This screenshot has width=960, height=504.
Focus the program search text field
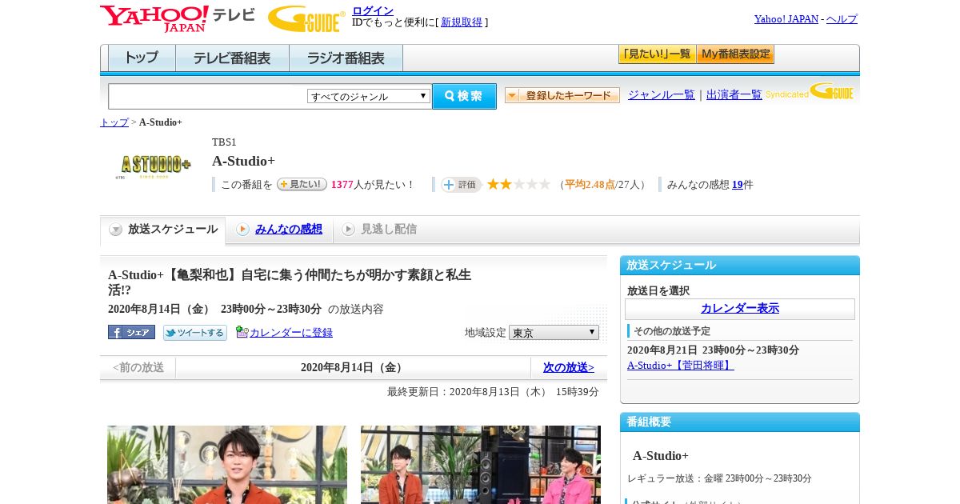click(x=207, y=96)
